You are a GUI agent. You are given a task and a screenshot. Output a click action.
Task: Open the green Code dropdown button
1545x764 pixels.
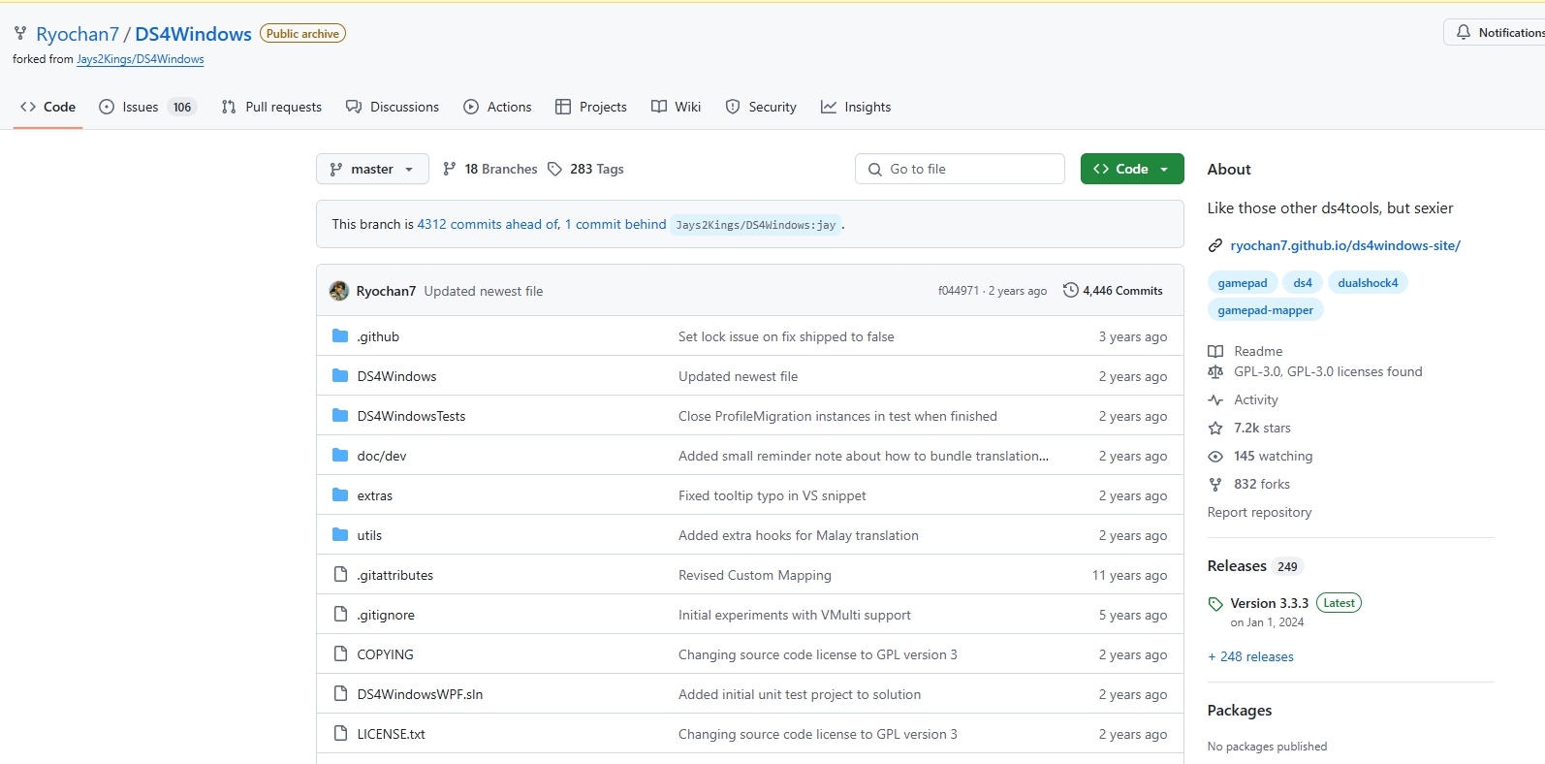tap(1132, 169)
